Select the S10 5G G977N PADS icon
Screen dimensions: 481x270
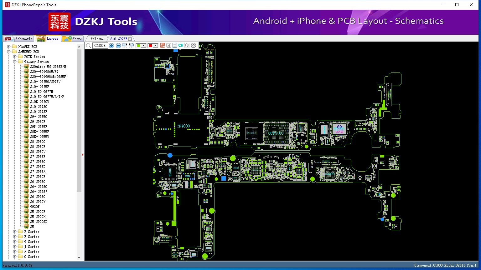(x=26, y=92)
